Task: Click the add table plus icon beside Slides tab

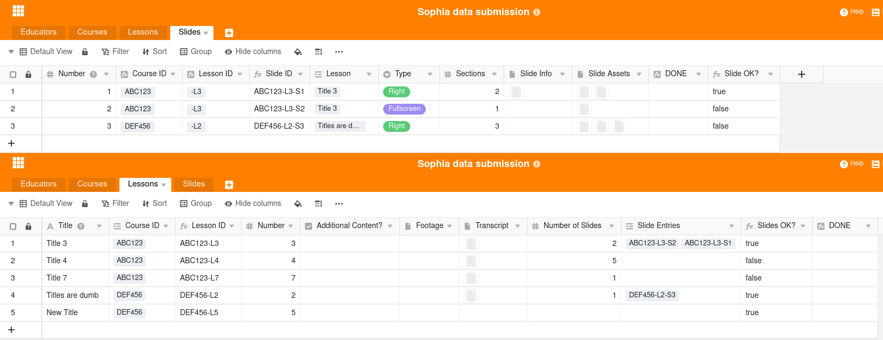Action: tap(229, 33)
